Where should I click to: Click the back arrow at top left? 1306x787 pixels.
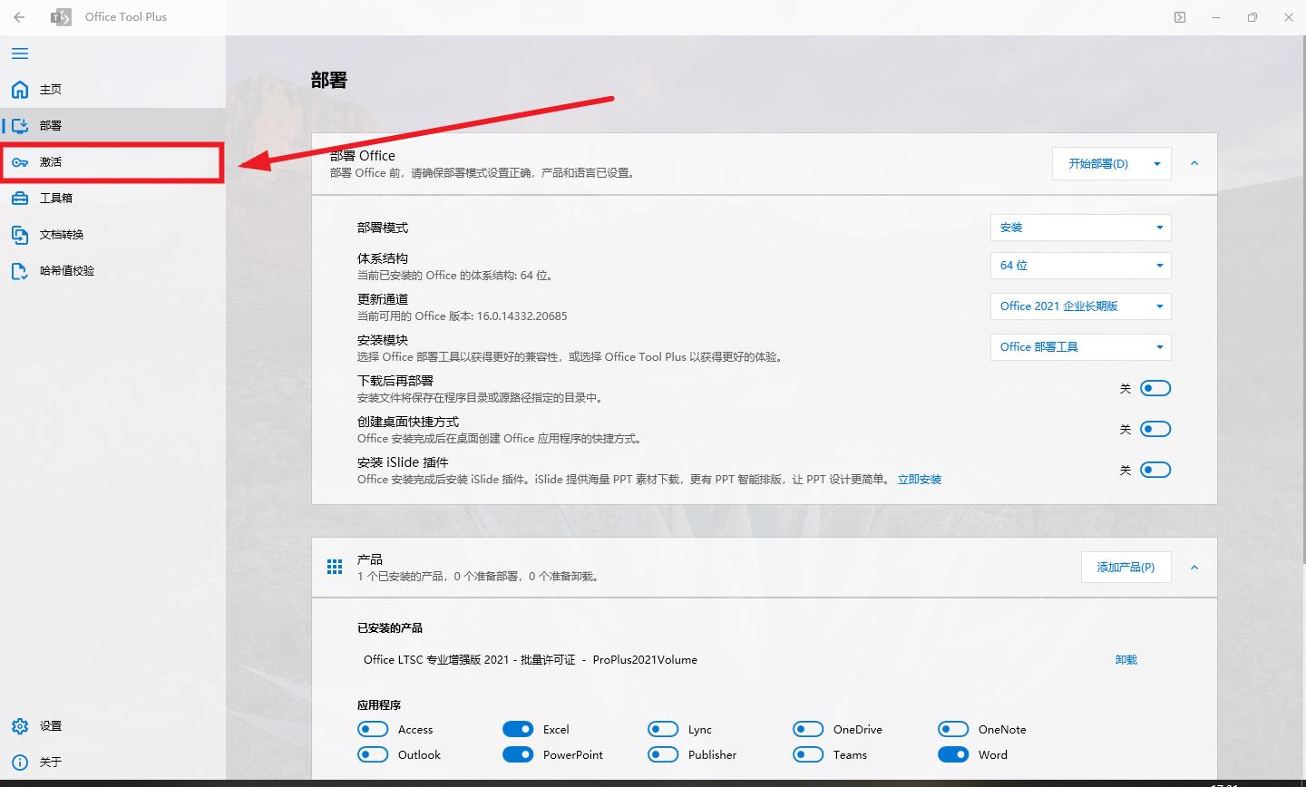click(17, 17)
